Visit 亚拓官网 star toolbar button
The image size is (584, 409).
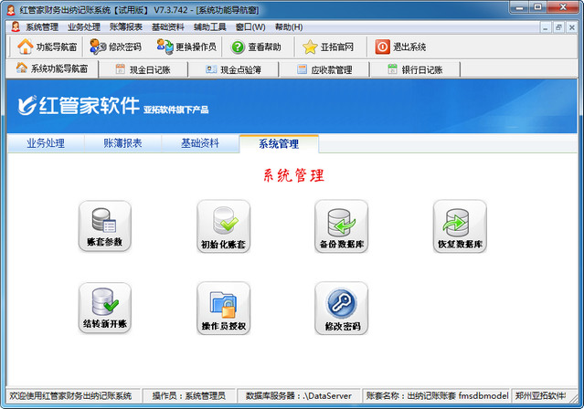[x=328, y=47]
